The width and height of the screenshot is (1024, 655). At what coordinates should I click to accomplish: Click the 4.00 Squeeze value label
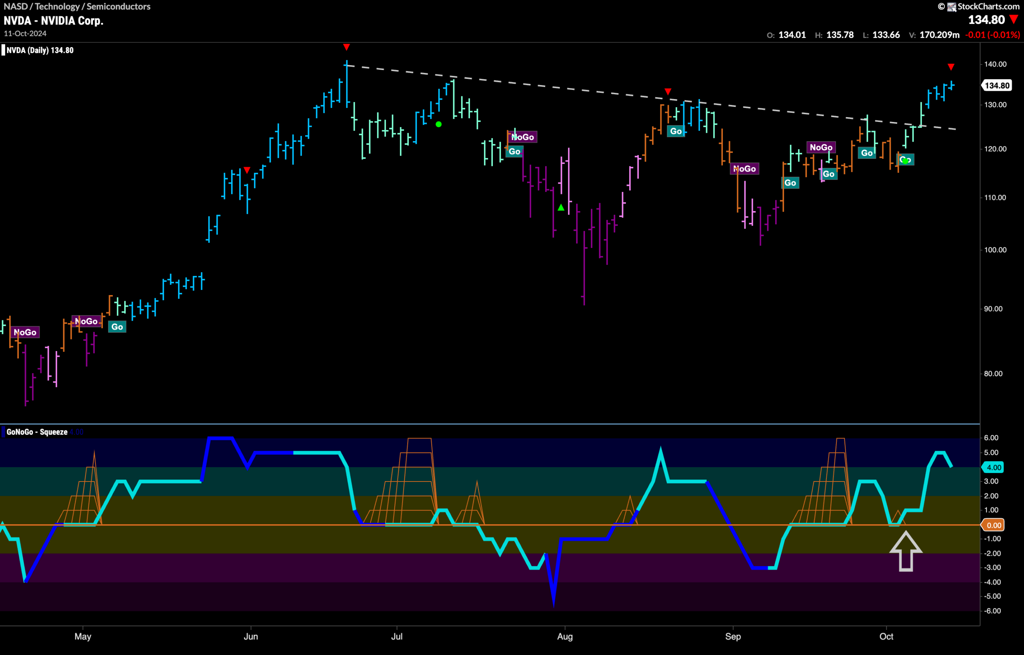click(x=993, y=467)
